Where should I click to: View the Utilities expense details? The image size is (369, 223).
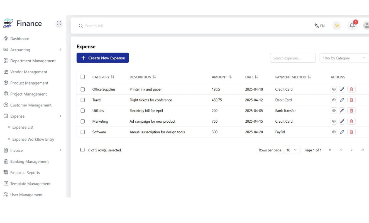click(x=334, y=111)
